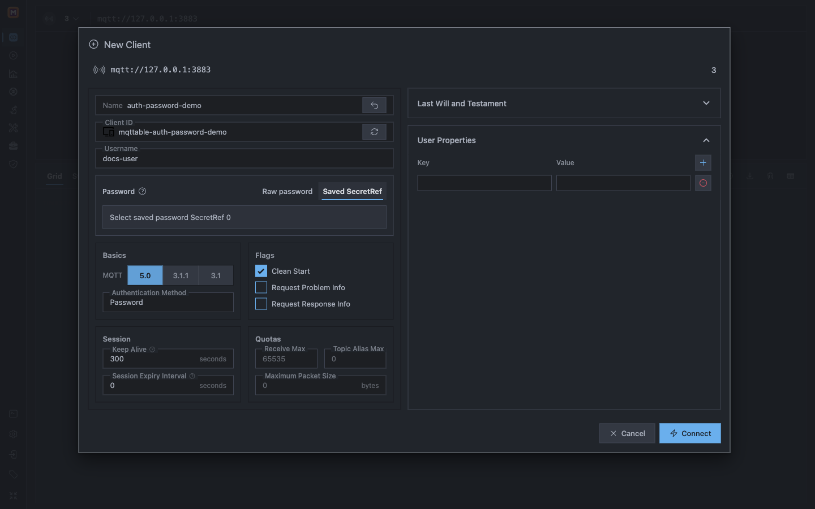This screenshot has height=509, width=815.
Task: Click the Session Expiry Interval help icon
Action: point(192,376)
